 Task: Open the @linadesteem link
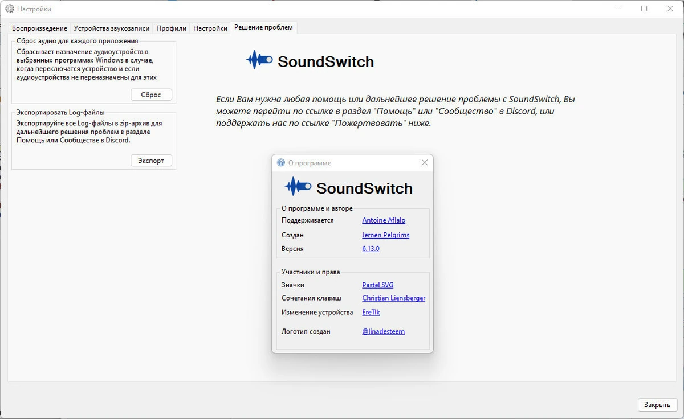(x=383, y=331)
